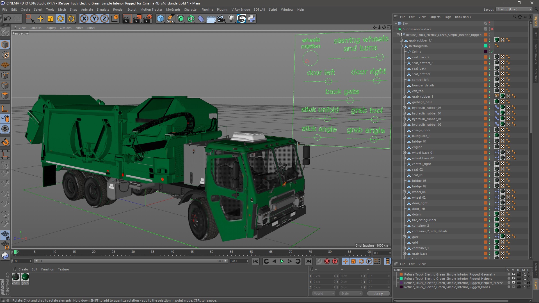
Task: Toggle X axis lock icon
Action: [84, 19]
